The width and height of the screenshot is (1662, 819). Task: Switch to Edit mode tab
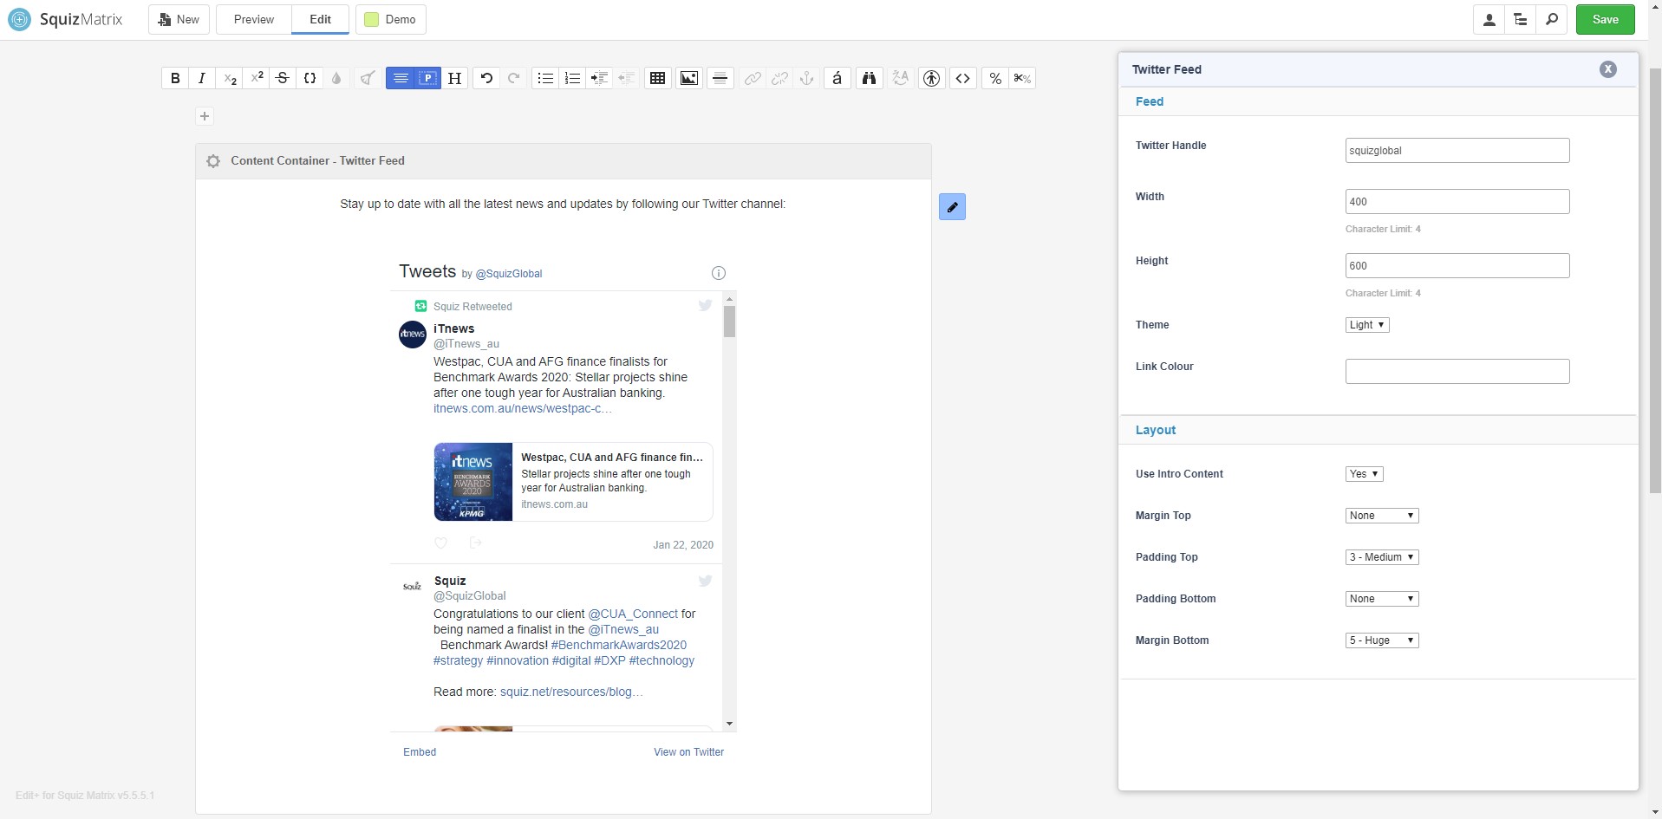tap(321, 19)
